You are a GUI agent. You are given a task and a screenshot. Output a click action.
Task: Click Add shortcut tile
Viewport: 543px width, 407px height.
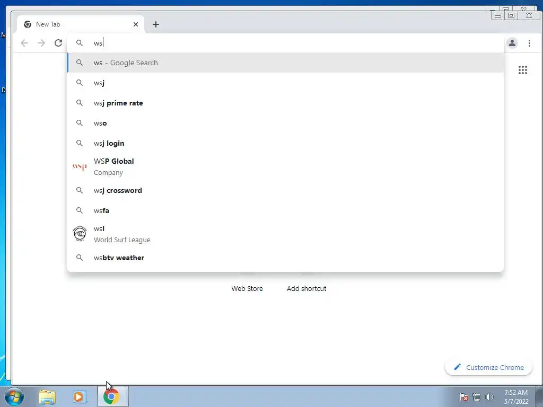(x=306, y=288)
